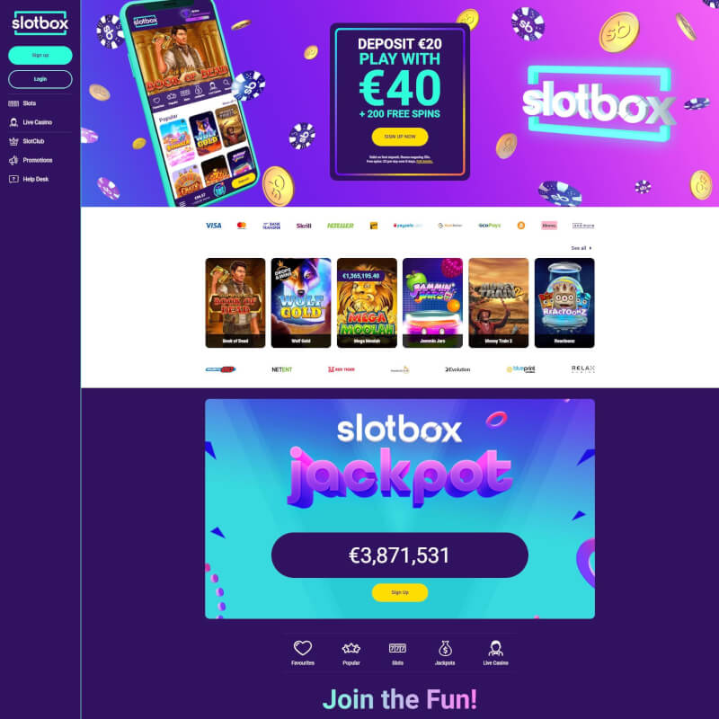Click the slotbox logo in sidebar

click(x=40, y=23)
